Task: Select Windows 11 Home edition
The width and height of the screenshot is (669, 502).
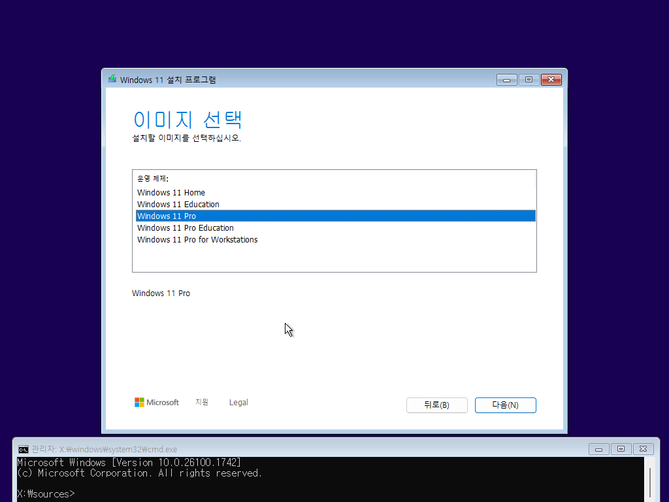Action: pyautogui.click(x=171, y=192)
